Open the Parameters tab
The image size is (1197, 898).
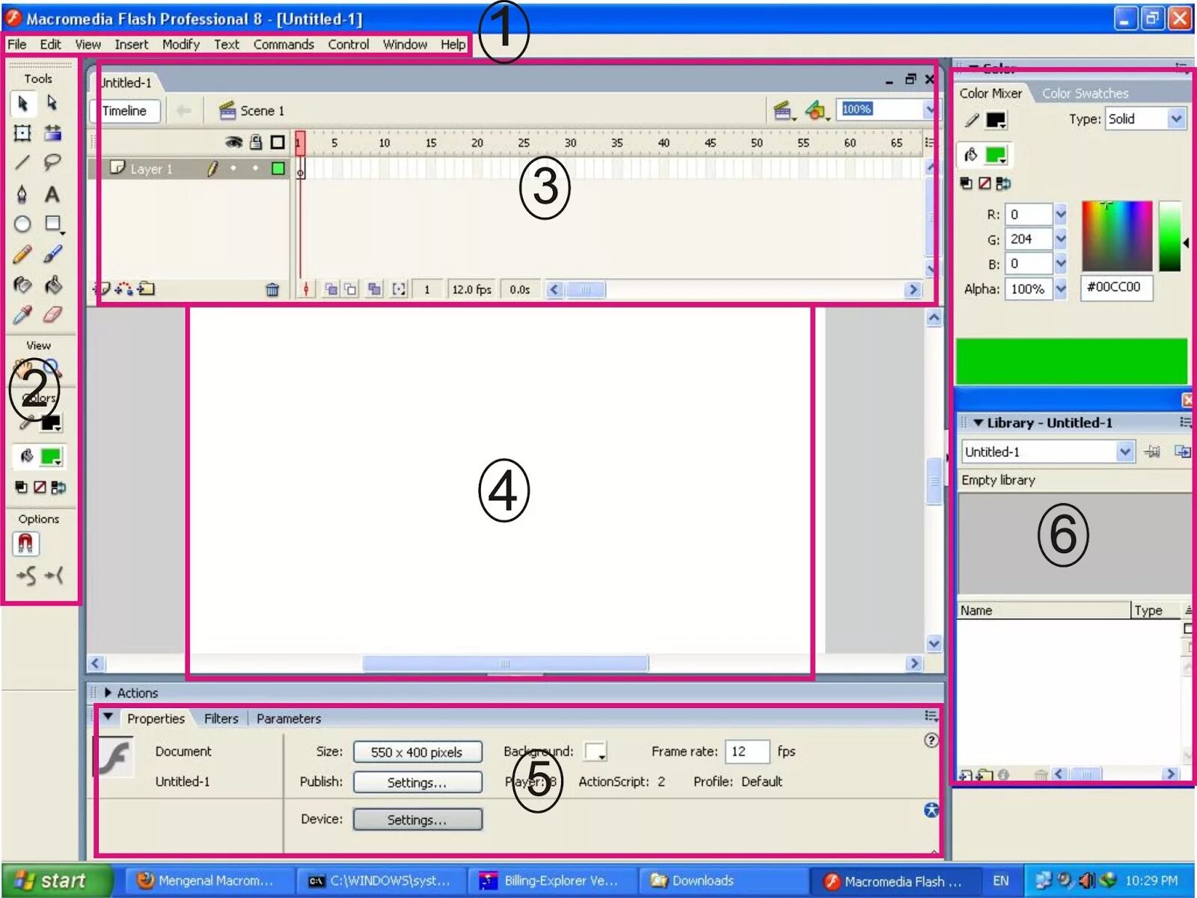tap(289, 719)
